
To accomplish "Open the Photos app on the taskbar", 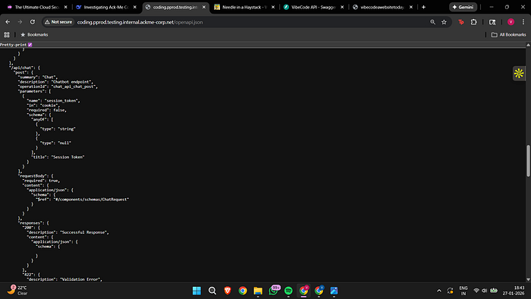I will click(x=334, y=291).
